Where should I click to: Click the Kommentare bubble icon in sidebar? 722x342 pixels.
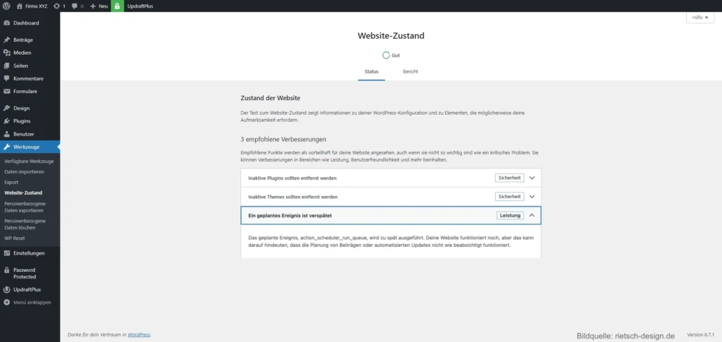coord(7,78)
